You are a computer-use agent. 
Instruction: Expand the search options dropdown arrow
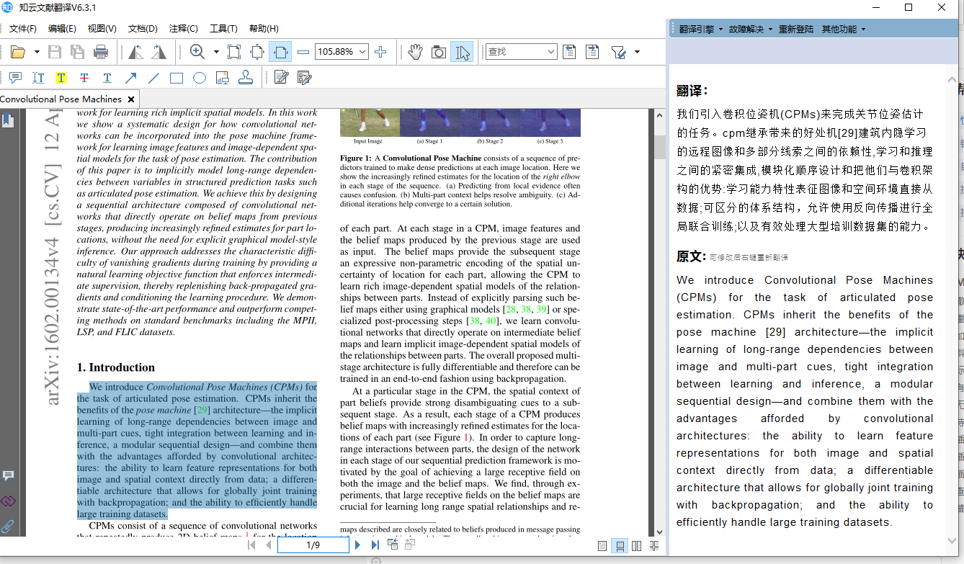pyautogui.click(x=637, y=52)
